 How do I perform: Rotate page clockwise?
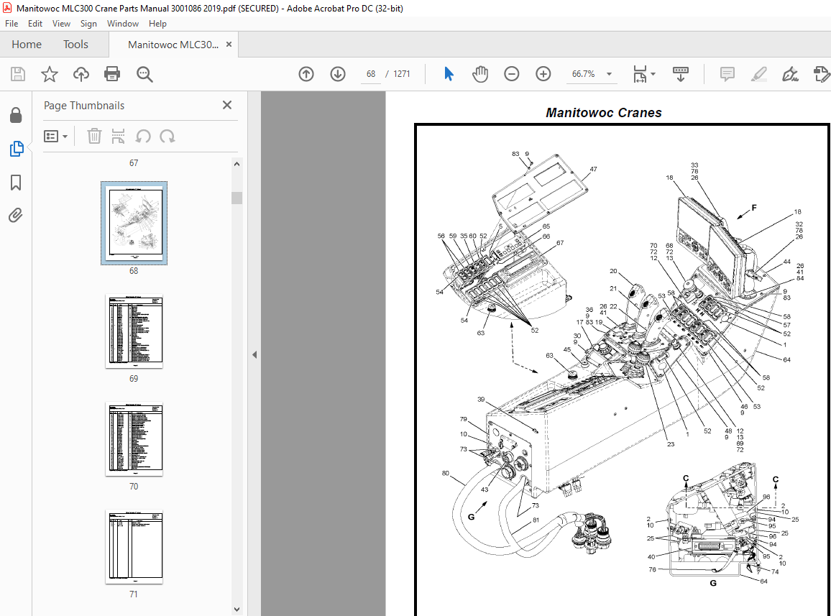pyautogui.click(x=167, y=137)
